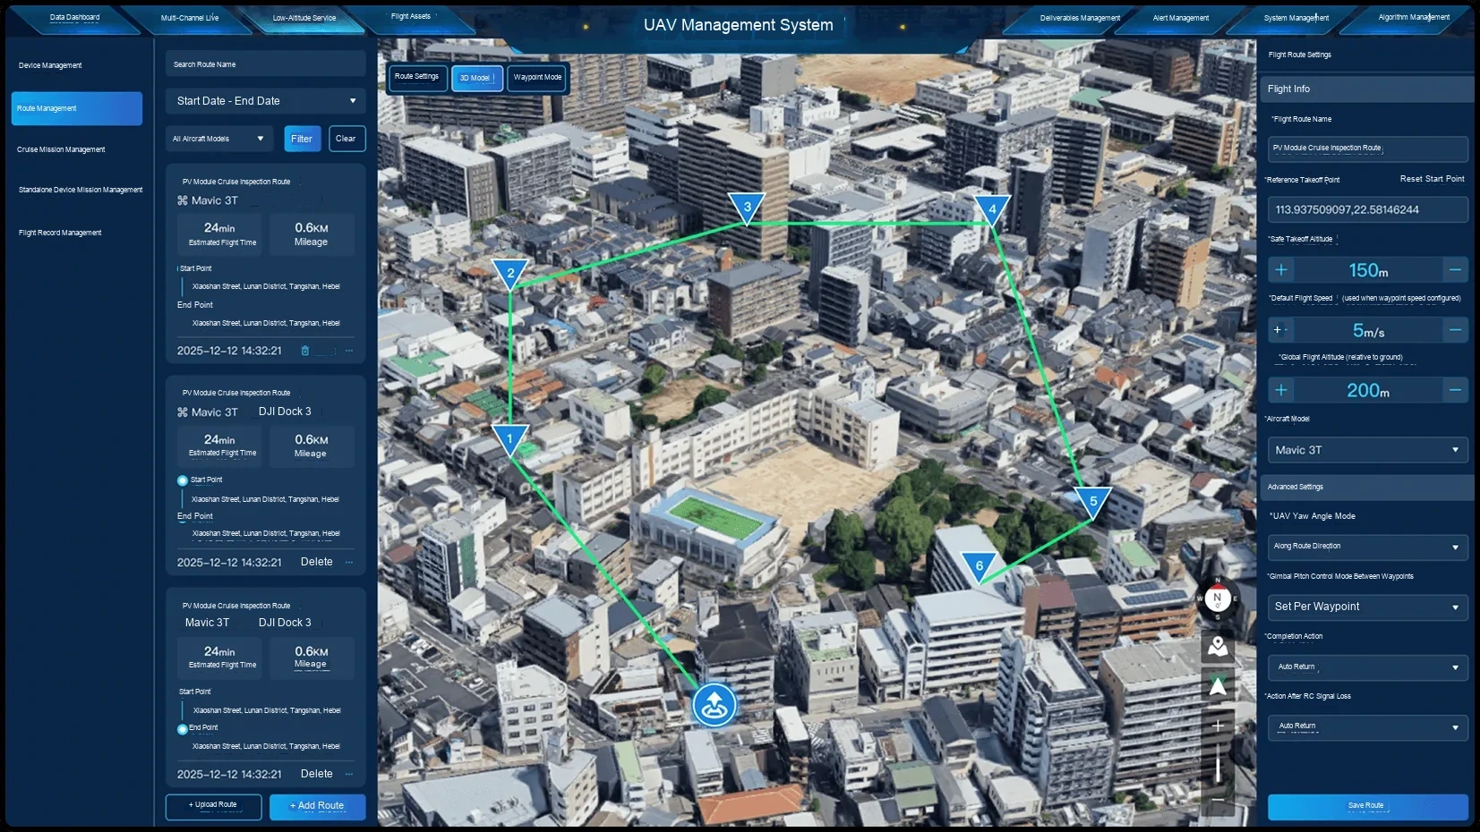Click the Flight Route Name input field
Screen dimensions: 1480x832
[x=1367, y=149]
